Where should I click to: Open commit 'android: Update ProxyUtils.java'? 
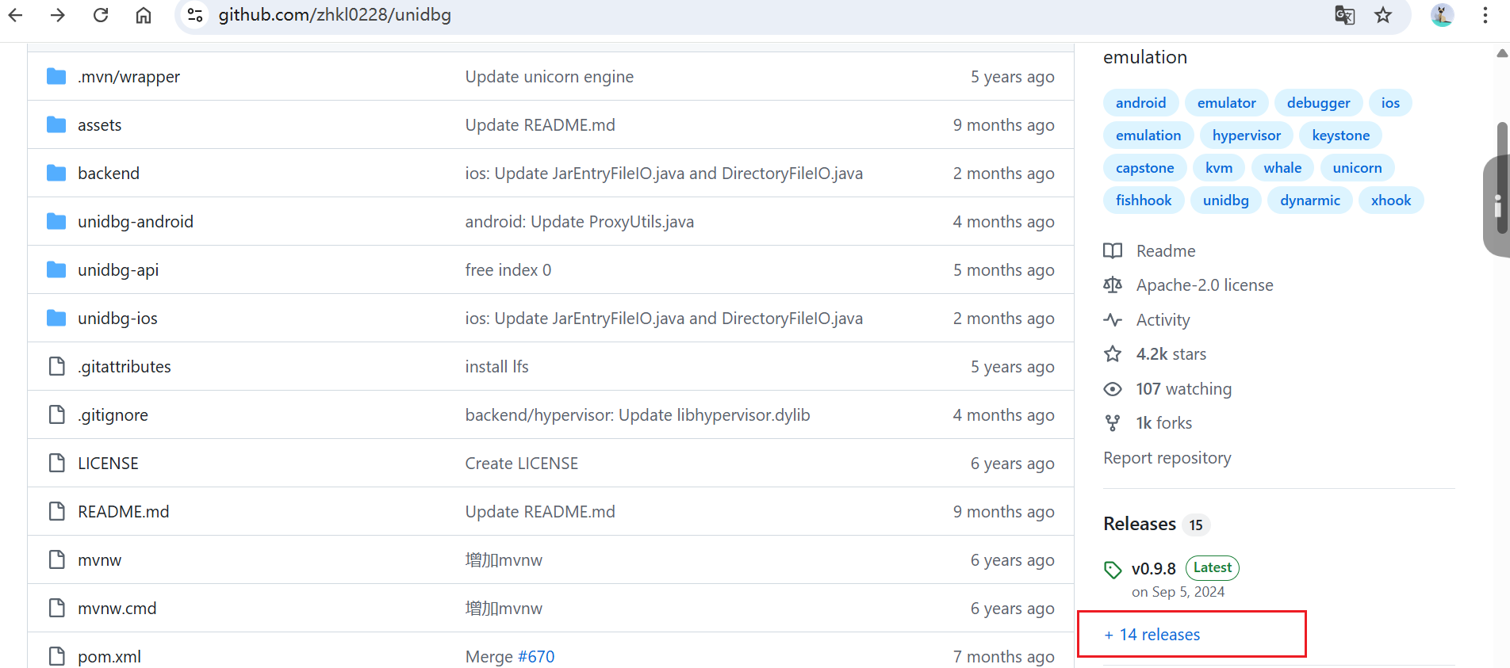tap(579, 222)
